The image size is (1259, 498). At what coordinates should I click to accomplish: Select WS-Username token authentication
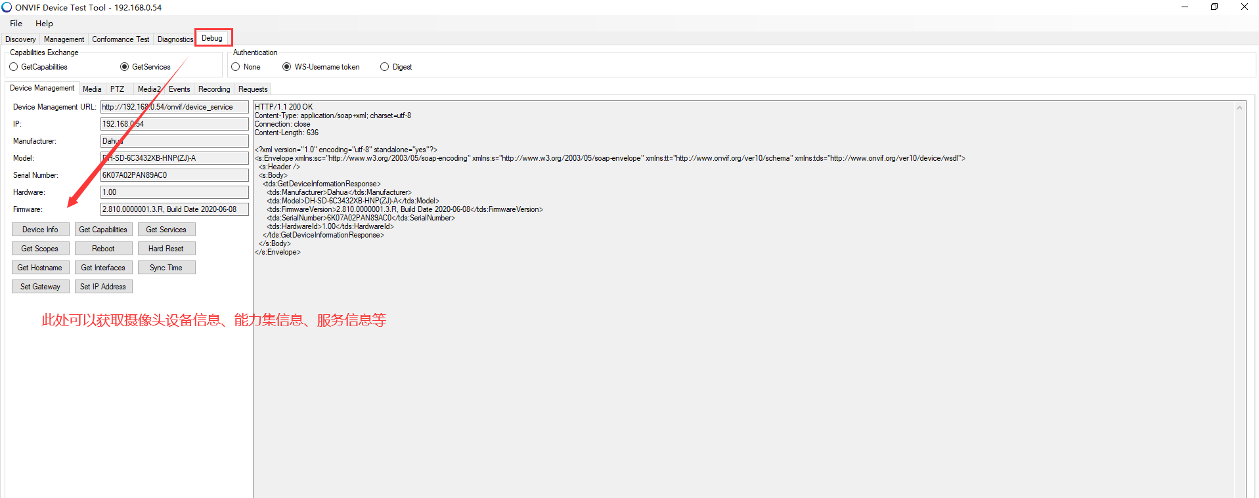point(287,67)
